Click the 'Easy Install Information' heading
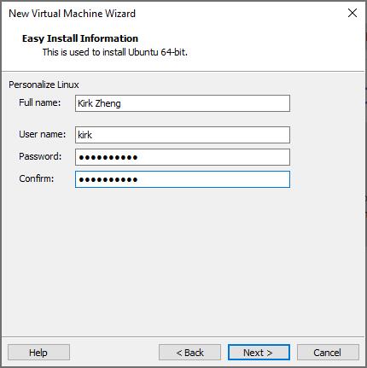Image resolution: width=367 pixels, height=368 pixels. coord(80,38)
